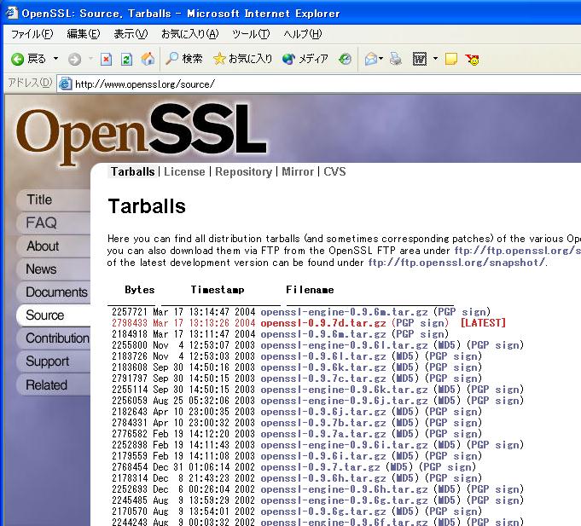Screen dimensions: 581x526
Task: Open the Back button history dropdown arrow
Action: (56, 59)
